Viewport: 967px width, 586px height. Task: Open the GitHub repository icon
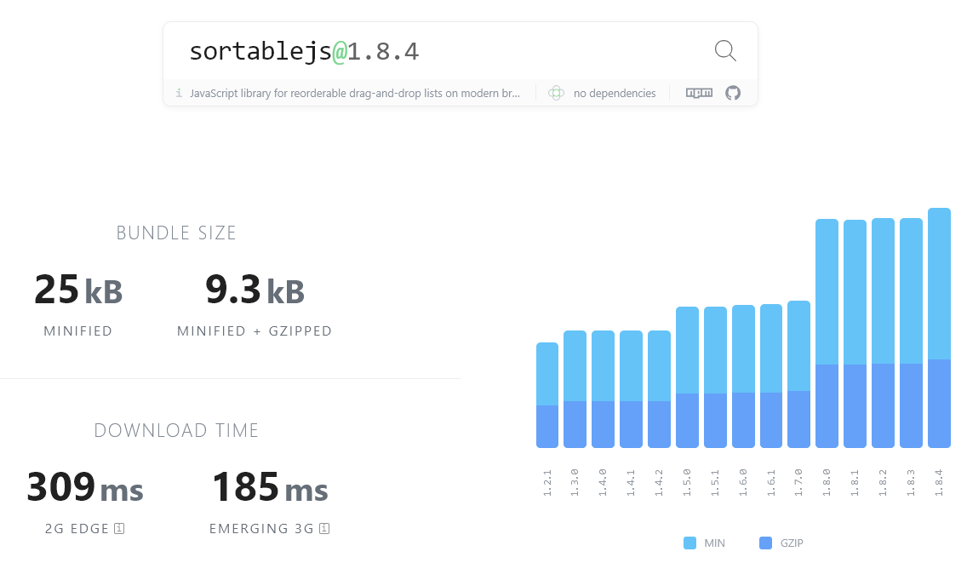pos(733,93)
